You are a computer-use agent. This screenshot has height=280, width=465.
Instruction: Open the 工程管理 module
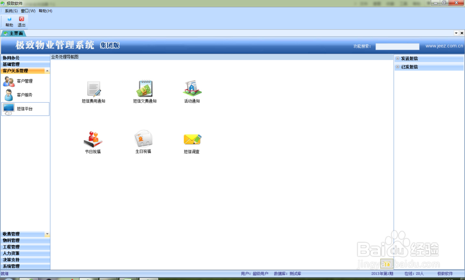click(x=25, y=247)
